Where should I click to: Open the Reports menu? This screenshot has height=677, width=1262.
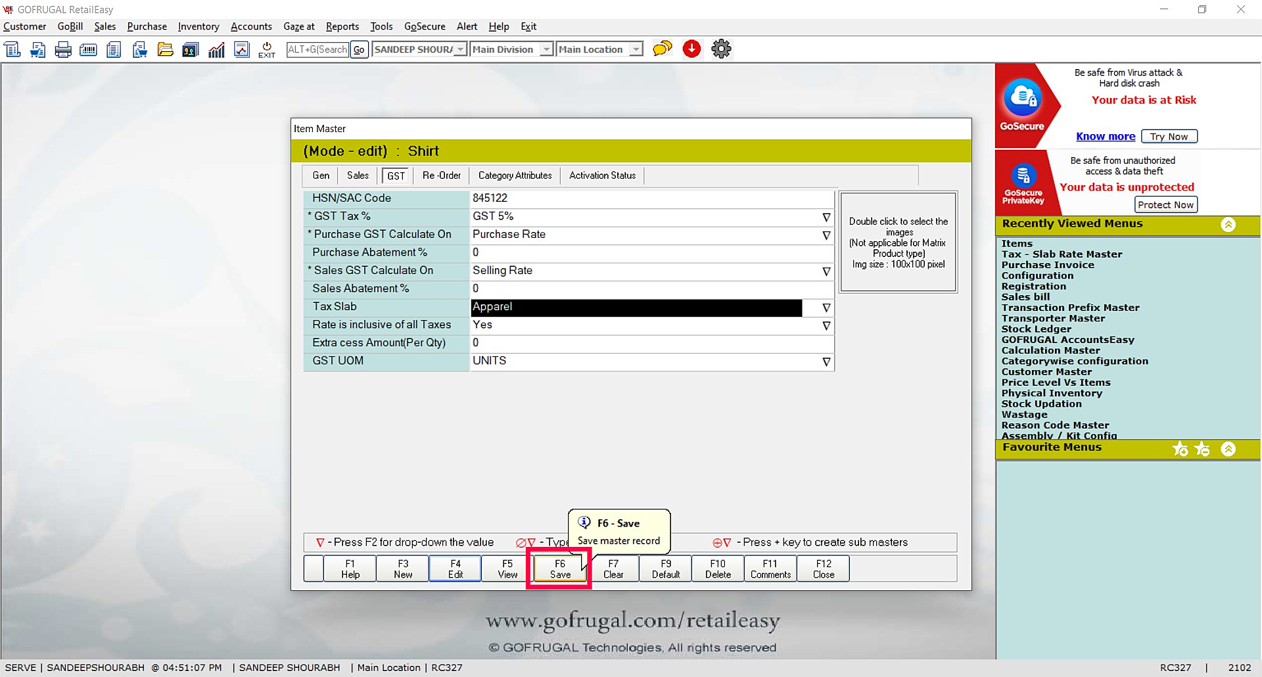tap(342, 26)
